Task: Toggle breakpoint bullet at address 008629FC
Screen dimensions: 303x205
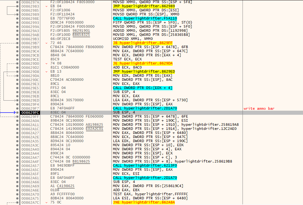Action: coord(17,113)
